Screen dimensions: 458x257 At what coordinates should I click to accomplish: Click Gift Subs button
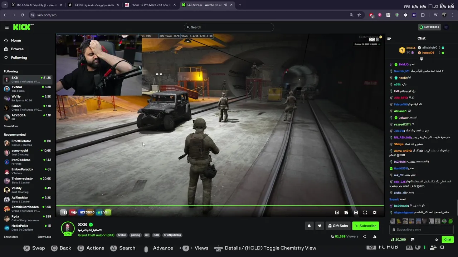pos(338,226)
